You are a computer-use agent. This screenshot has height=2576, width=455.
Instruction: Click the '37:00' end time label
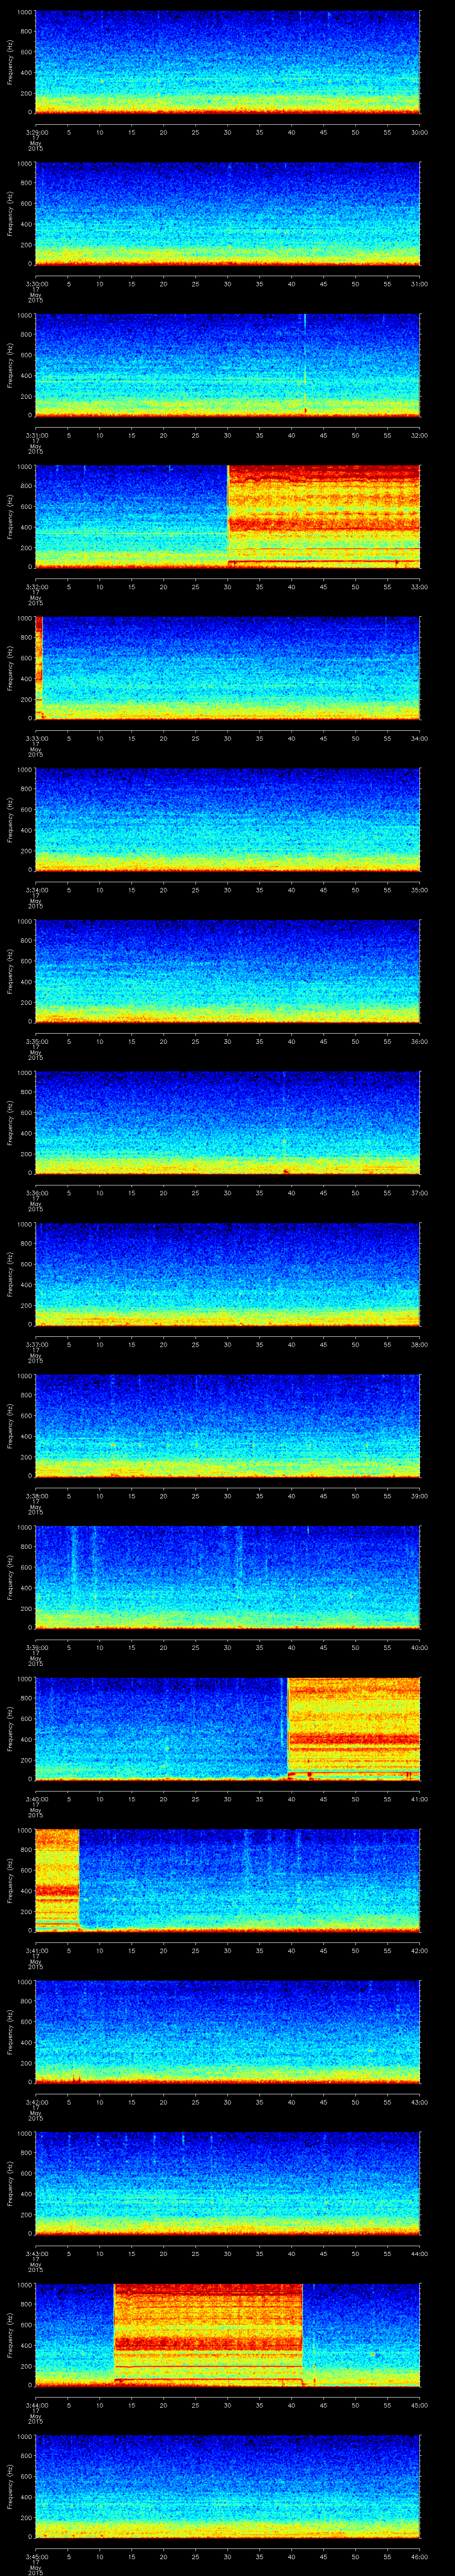point(420,1193)
